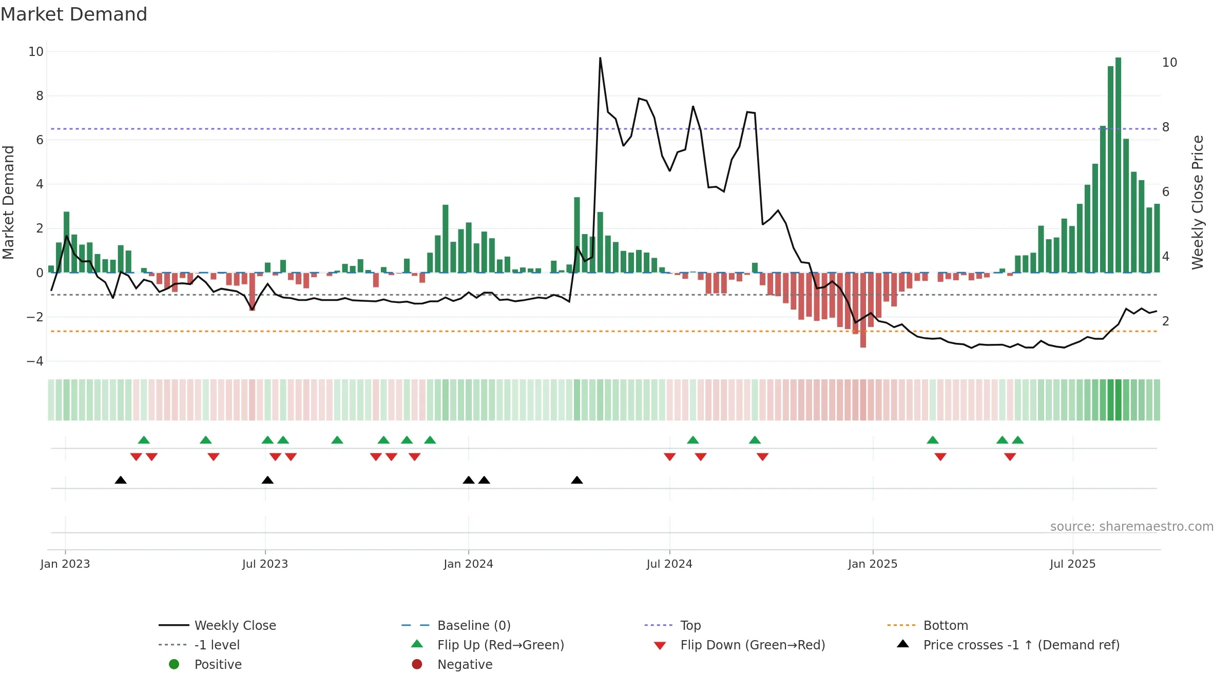Click the −4 tick on Market Demand axis
Screen dimensions: 1232x693
[x=35, y=361]
